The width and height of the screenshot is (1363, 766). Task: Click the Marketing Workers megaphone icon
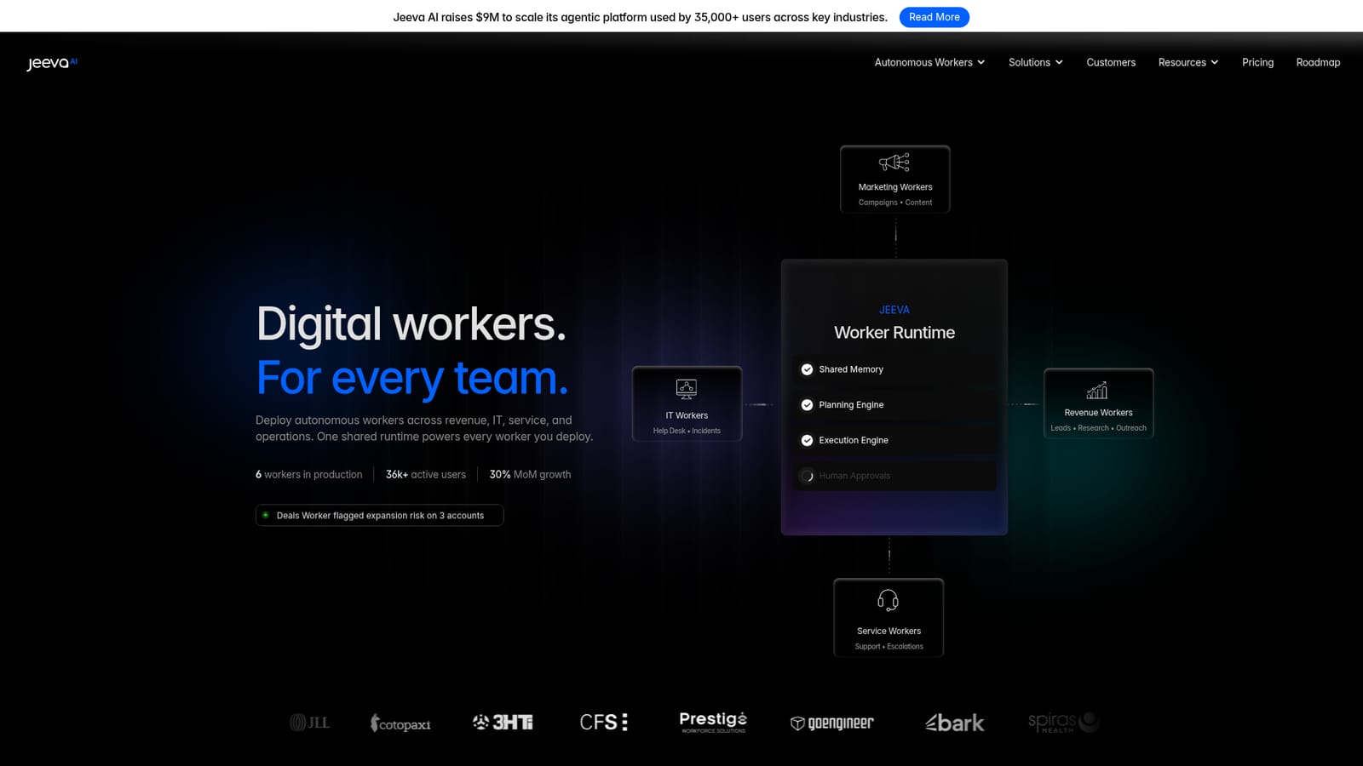894,163
